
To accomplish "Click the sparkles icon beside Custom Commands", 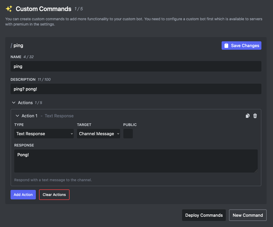I will point(8,8).
